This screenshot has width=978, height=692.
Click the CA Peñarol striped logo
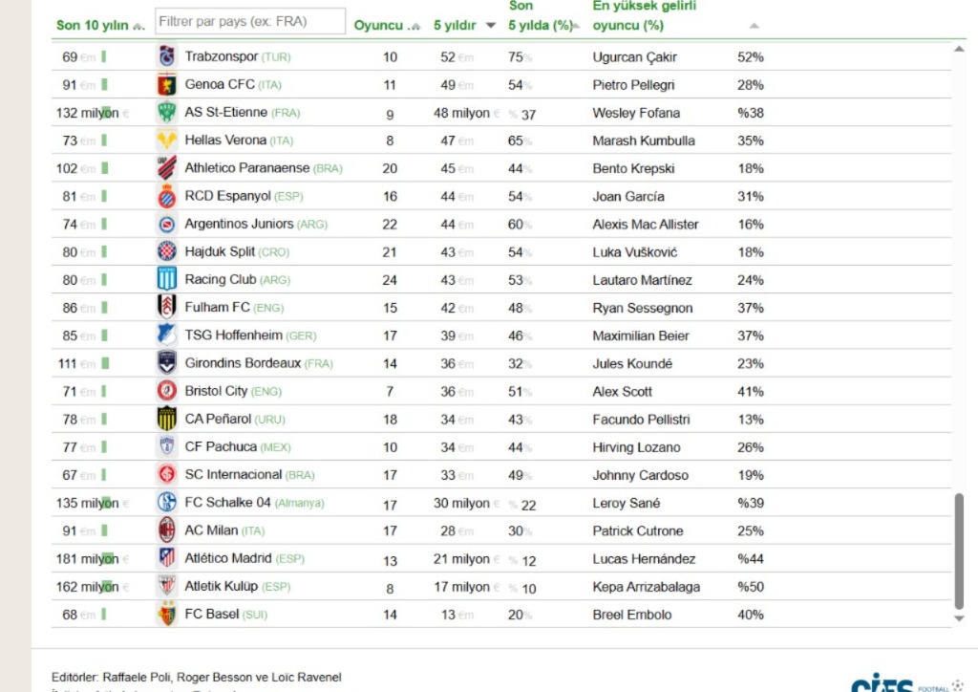pyautogui.click(x=167, y=419)
